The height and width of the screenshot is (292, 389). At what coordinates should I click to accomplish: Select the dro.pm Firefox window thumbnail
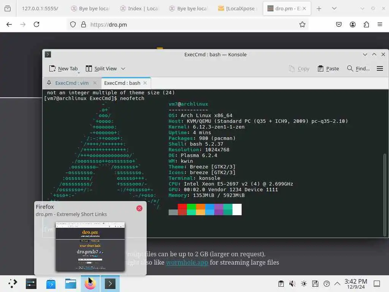click(90, 246)
